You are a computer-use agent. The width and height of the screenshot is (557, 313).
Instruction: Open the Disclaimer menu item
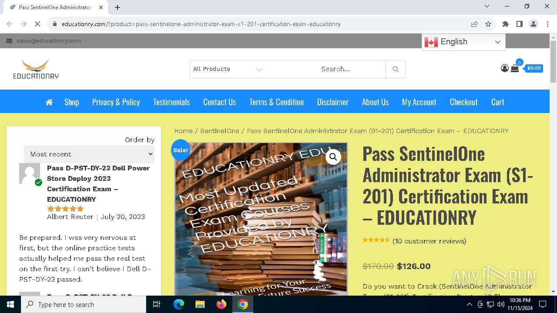[x=333, y=102]
